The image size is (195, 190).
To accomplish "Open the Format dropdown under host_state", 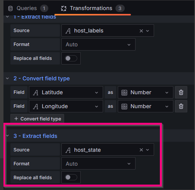I will pyautogui.click(x=98, y=163).
